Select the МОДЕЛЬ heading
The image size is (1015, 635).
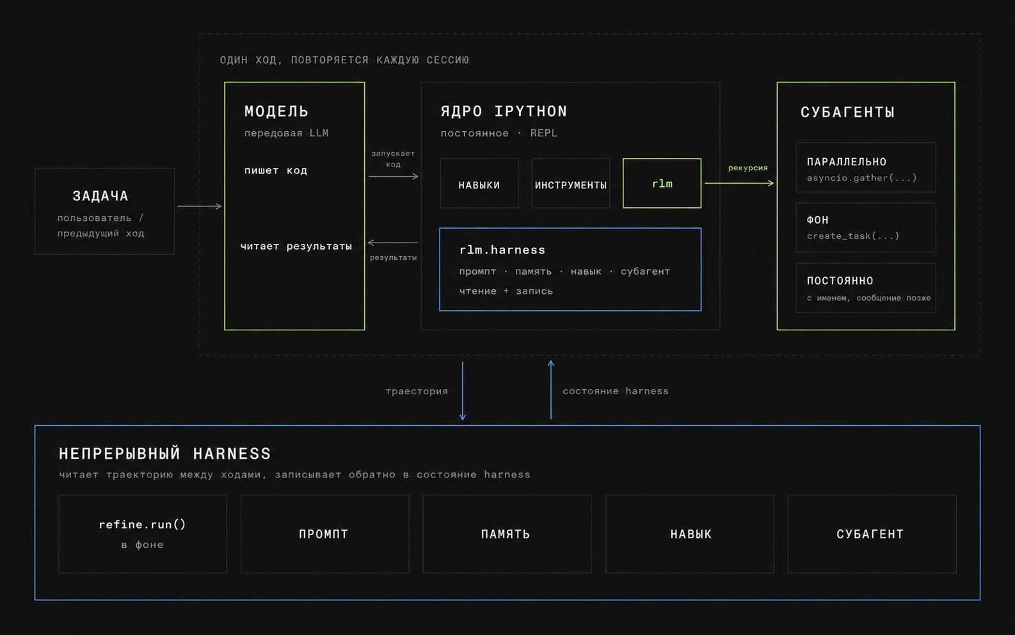(276, 111)
